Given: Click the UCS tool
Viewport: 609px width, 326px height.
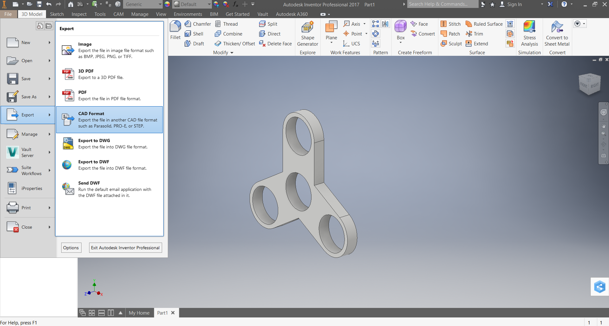Looking at the screenshot, I should pyautogui.click(x=351, y=44).
